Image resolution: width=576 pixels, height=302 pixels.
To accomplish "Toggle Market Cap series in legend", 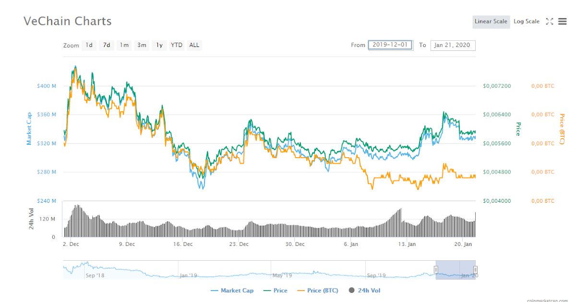I will point(232,290).
